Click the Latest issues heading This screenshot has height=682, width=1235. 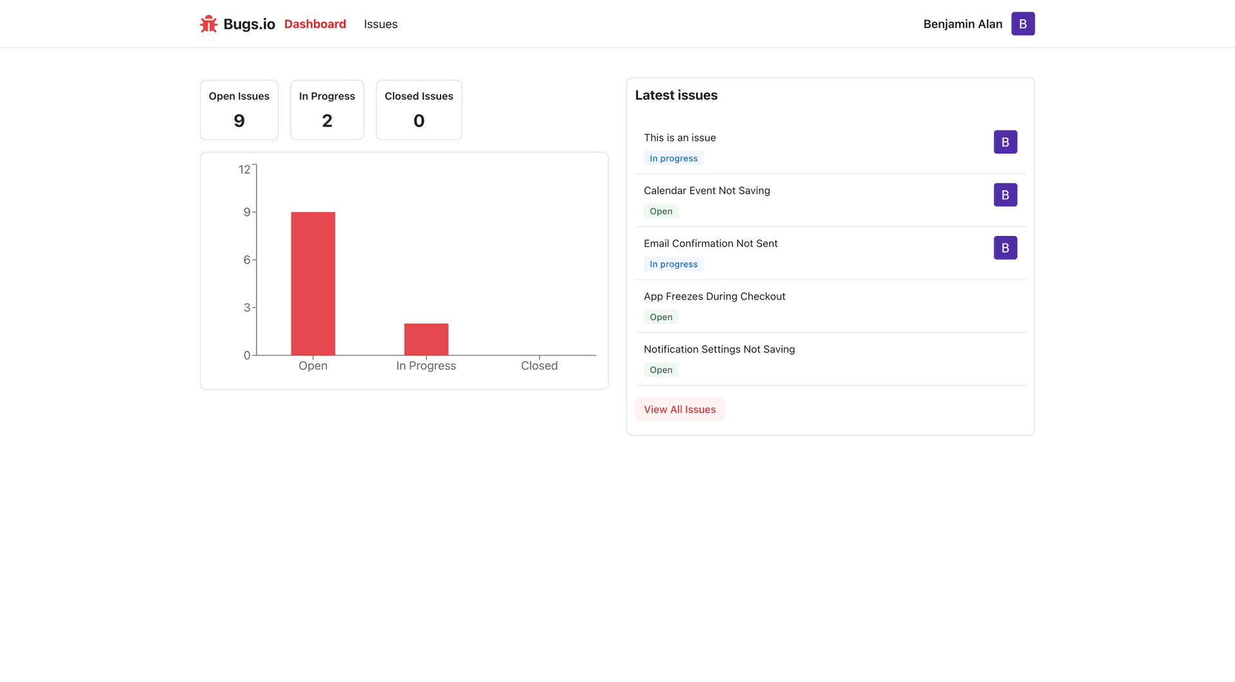[676, 95]
